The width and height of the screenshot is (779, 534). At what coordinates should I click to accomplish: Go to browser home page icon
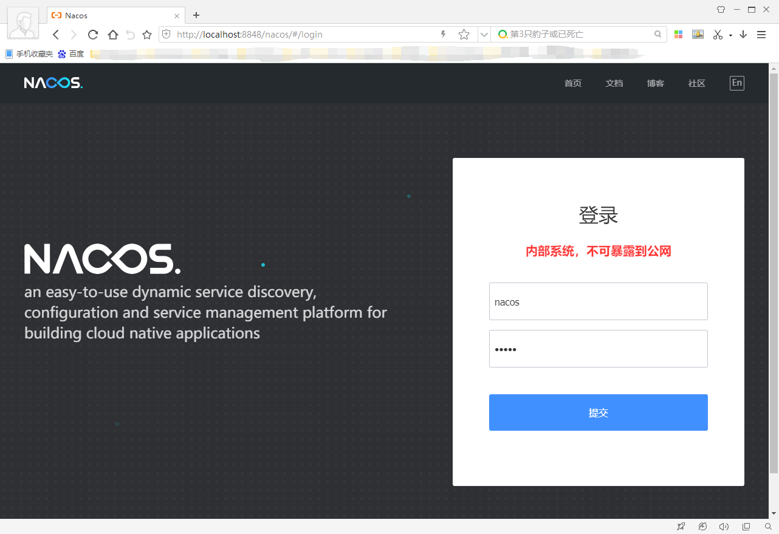point(112,35)
